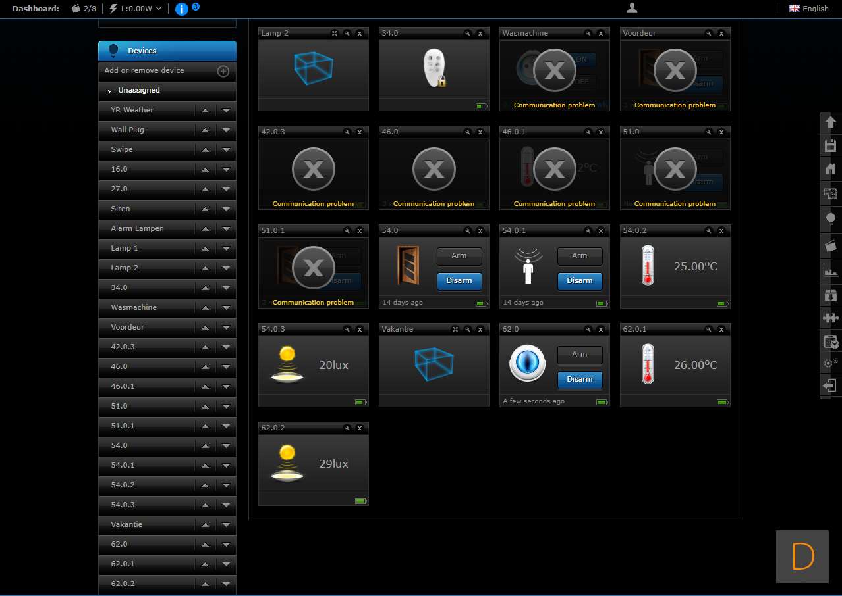Image resolution: width=842 pixels, height=596 pixels.
Task: Click the orange D button at bottom right
Action: [802, 557]
